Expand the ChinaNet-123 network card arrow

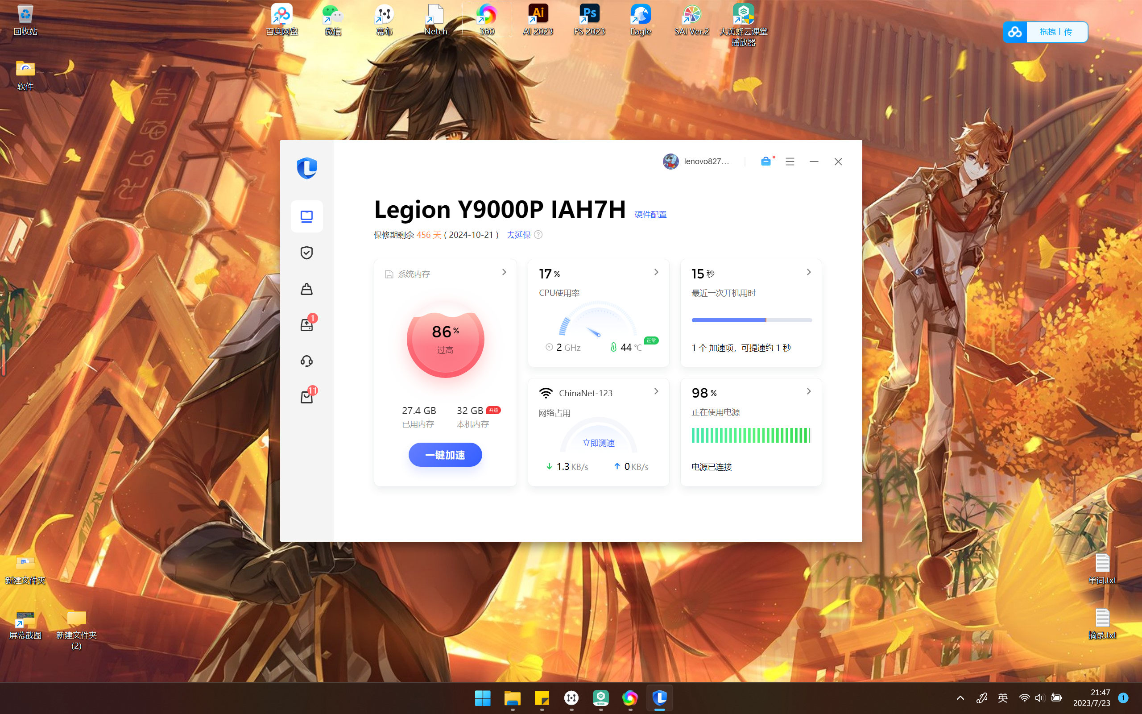click(x=656, y=391)
